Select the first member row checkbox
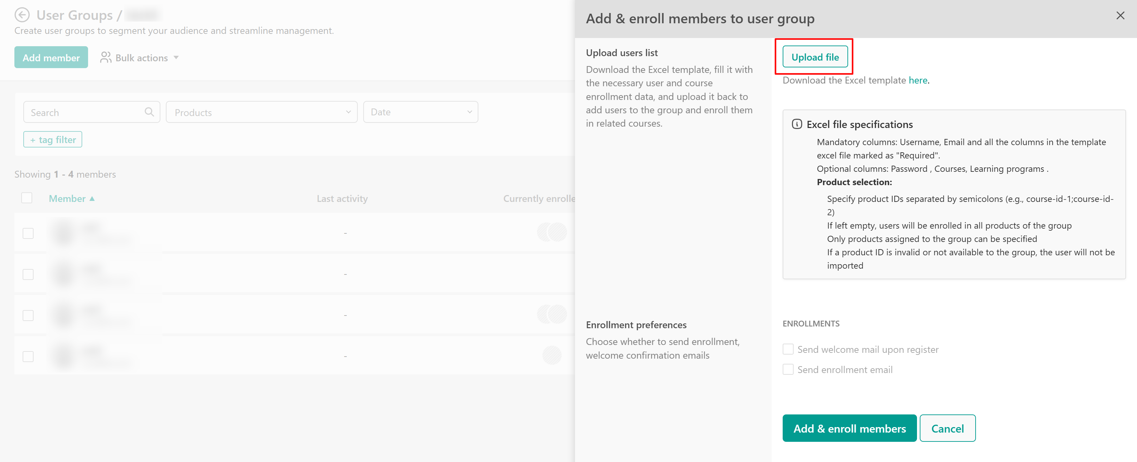The image size is (1137, 462). 28,233
